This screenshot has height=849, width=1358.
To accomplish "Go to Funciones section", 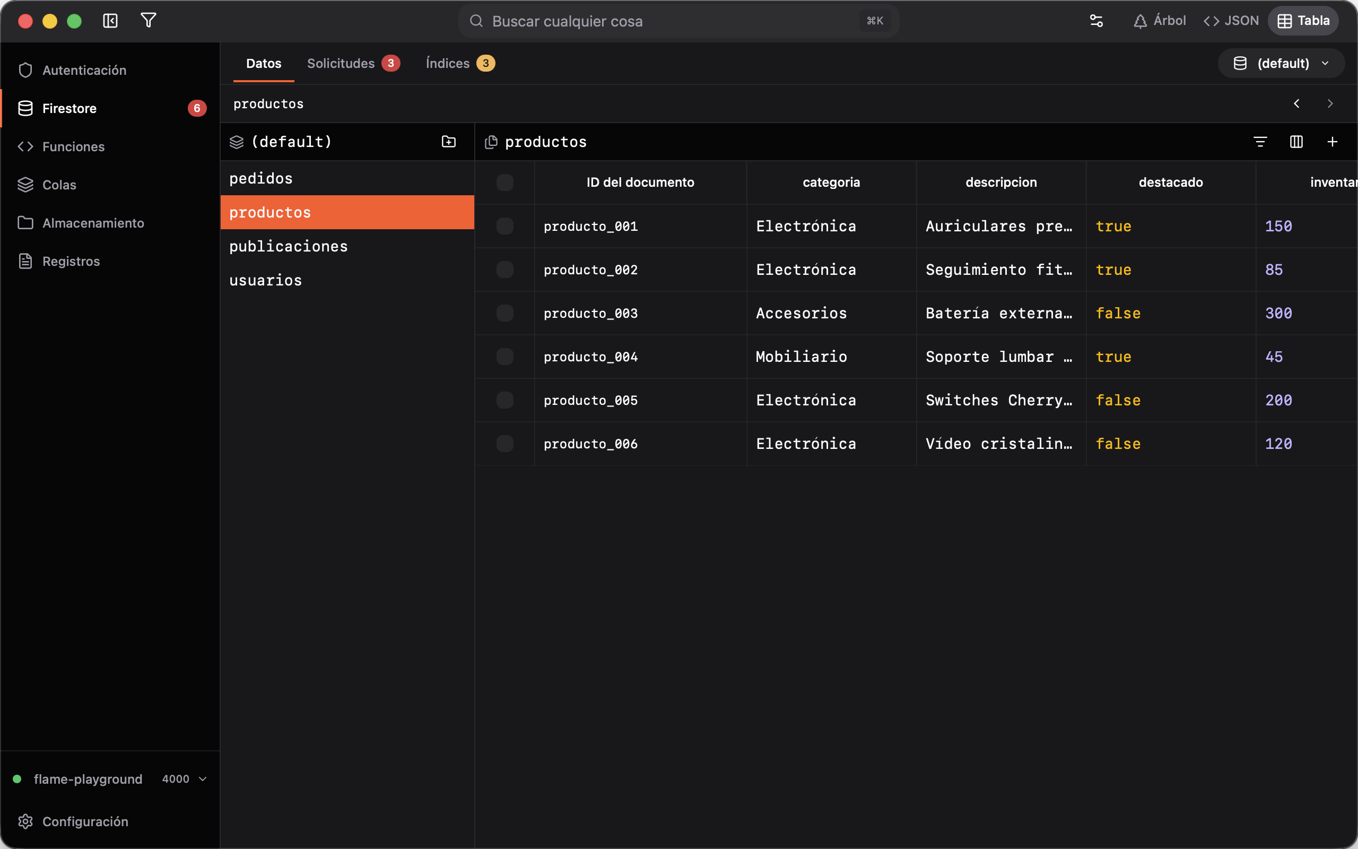I will (110, 146).
